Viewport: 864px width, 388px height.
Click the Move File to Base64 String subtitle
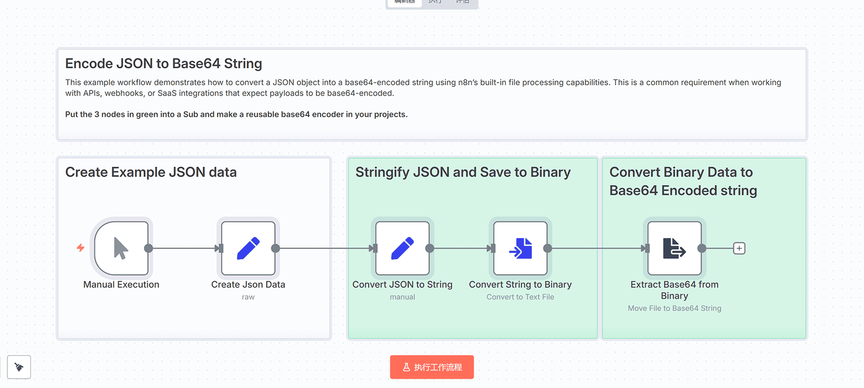coord(674,308)
